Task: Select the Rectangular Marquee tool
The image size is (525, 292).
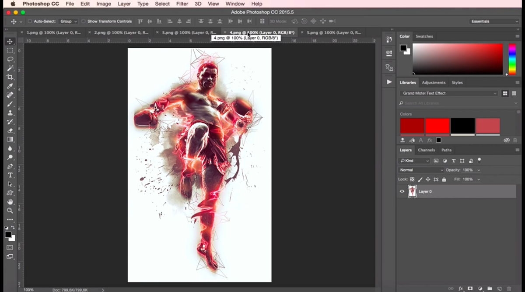Action: pyautogui.click(x=10, y=50)
